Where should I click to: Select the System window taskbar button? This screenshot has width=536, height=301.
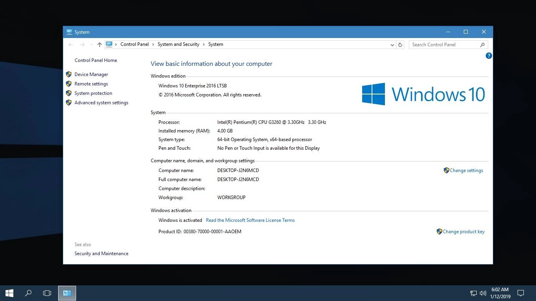tap(67, 293)
